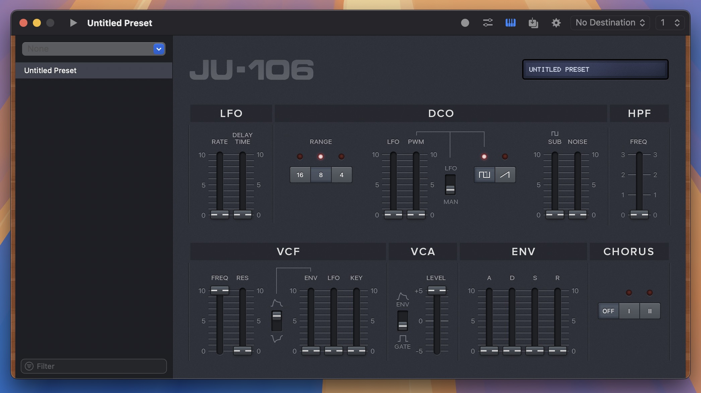Toggle the blue piano keyboard icon
The image size is (701, 393).
pyautogui.click(x=510, y=23)
